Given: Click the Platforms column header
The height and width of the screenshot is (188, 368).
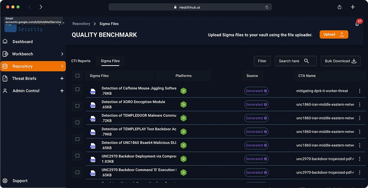Looking at the screenshot, I should click(184, 76).
